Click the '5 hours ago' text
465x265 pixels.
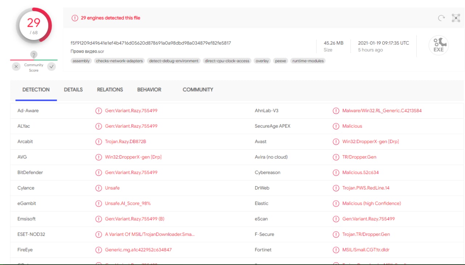pos(370,50)
